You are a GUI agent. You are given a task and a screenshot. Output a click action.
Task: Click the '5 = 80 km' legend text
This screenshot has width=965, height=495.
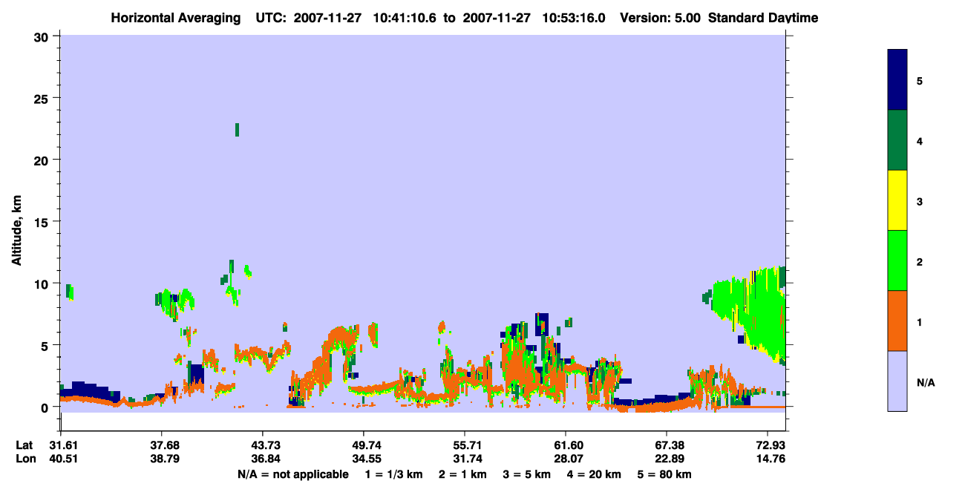664,474
